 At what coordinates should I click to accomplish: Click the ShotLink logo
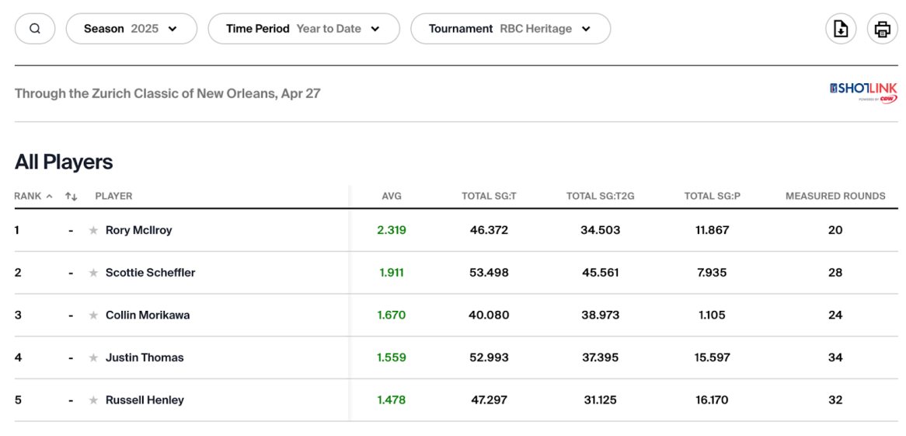pos(862,92)
